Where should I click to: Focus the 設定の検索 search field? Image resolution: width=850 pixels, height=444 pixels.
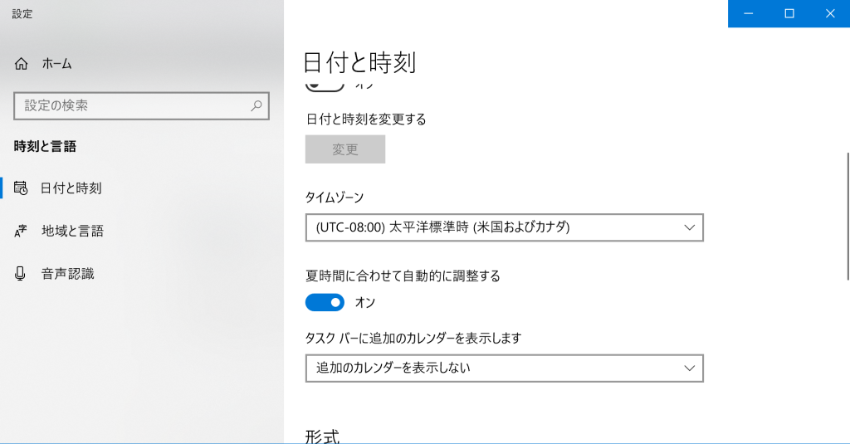pos(141,105)
